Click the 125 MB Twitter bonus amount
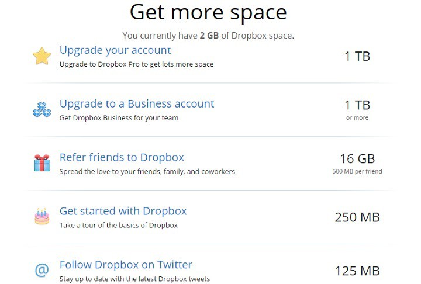 point(357,271)
